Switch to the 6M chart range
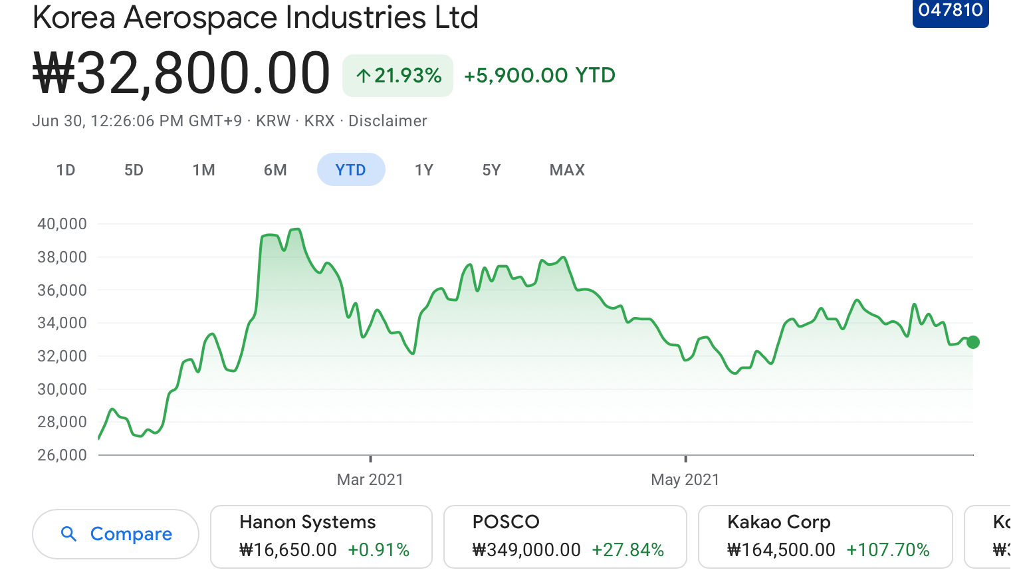1021x586 pixels. 275,170
